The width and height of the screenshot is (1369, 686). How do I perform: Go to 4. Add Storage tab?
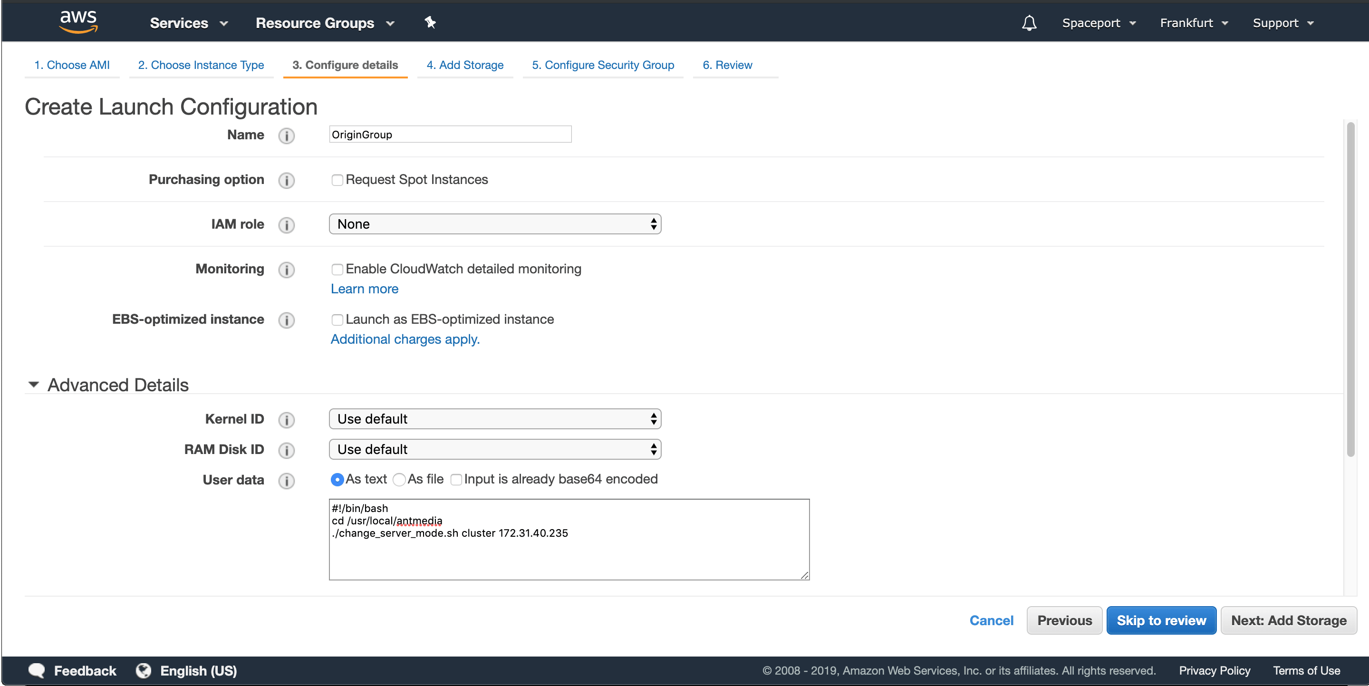(464, 65)
